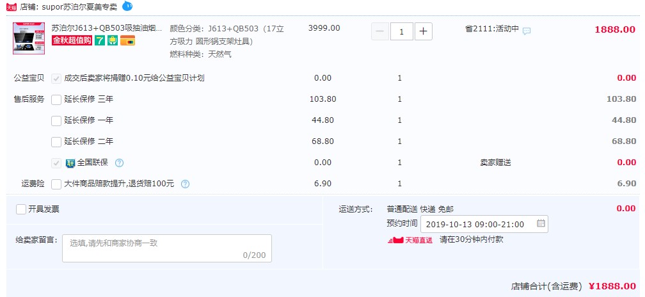Open the calendar icon in 预约时间 field
645x297 pixels.
(541, 223)
